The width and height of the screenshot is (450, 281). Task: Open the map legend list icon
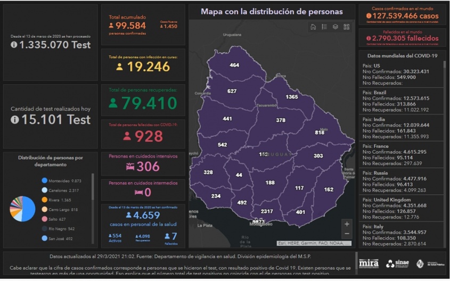[324, 27]
